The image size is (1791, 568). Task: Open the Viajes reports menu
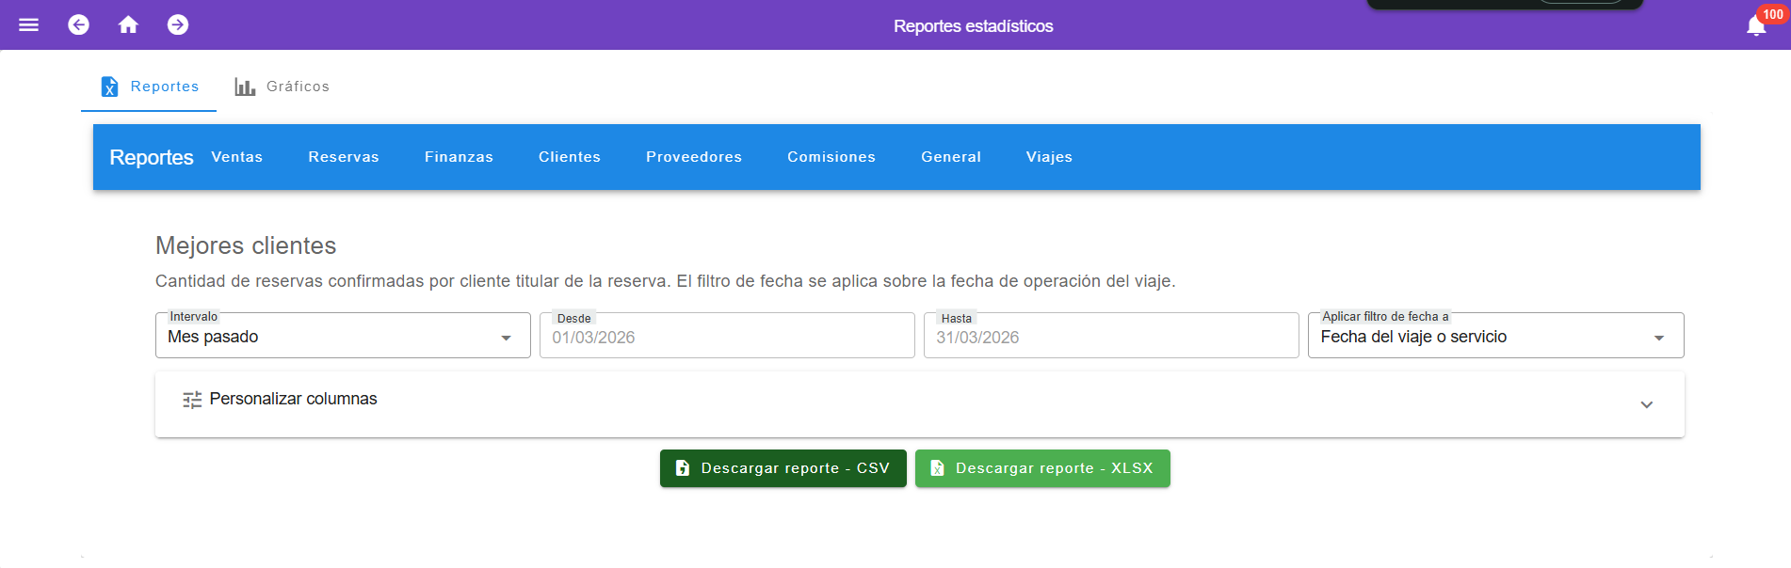1049,157
